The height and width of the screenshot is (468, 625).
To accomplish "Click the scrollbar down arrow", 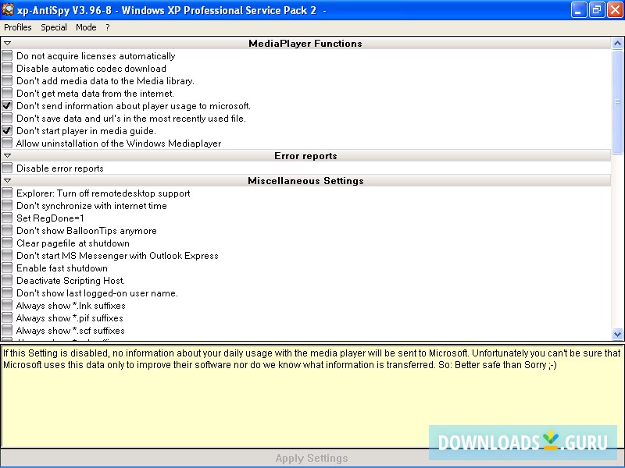I will point(618,333).
